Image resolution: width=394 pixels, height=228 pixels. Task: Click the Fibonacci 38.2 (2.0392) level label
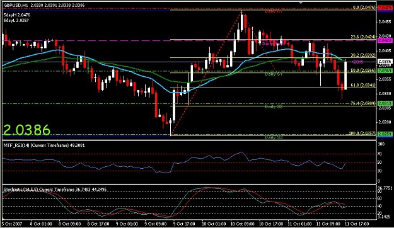point(363,55)
